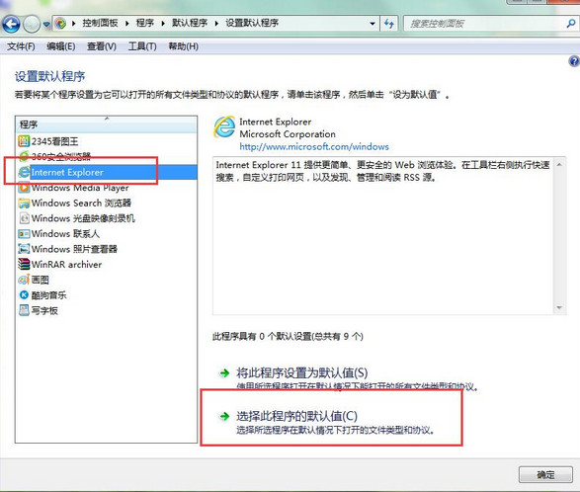This screenshot has width=580, height=492.
Task: Select WinRAR archiver in the list
Action: [66, 264]
